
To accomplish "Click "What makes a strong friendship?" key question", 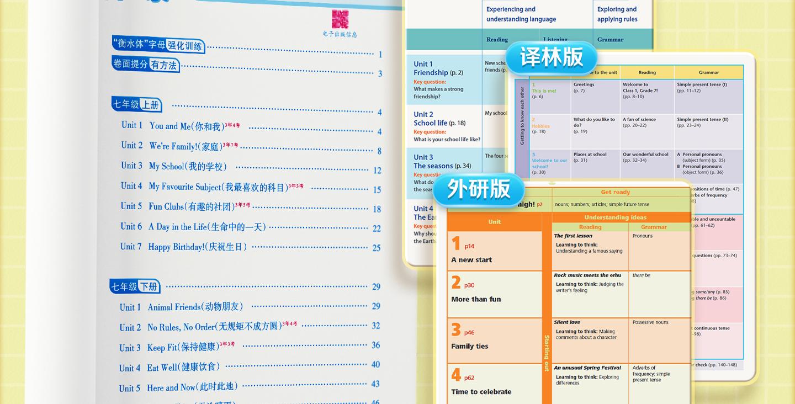I will pyautogui.click(x=439, y=93).
